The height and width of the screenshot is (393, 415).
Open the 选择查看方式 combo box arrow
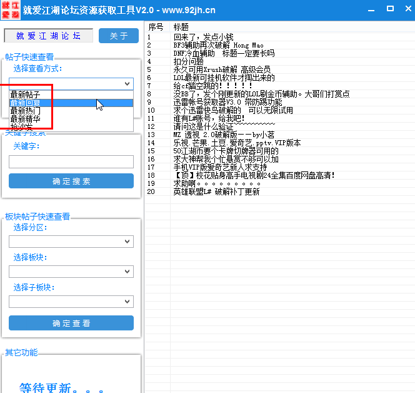pyautogui.click(x=127, y=84)
